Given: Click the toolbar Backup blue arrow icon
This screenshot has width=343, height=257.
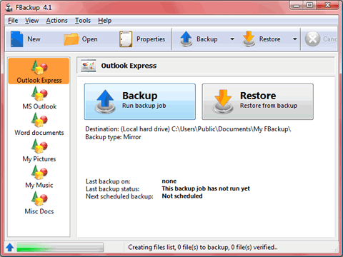Looking at the screenshot, I should (x=186, y=39).
